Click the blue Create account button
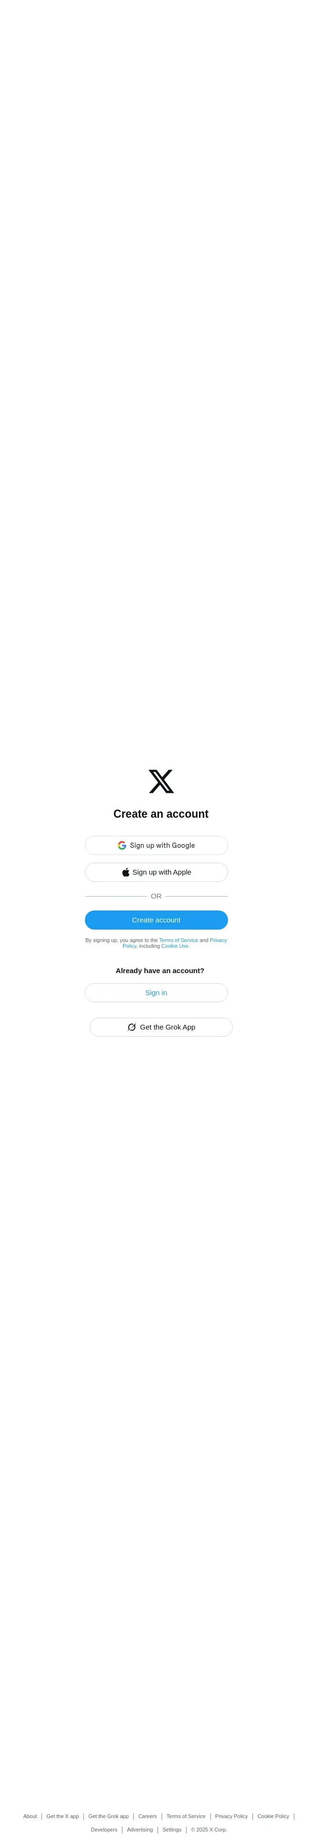The width and height of the screenshot is (322, 1842). 156,920
